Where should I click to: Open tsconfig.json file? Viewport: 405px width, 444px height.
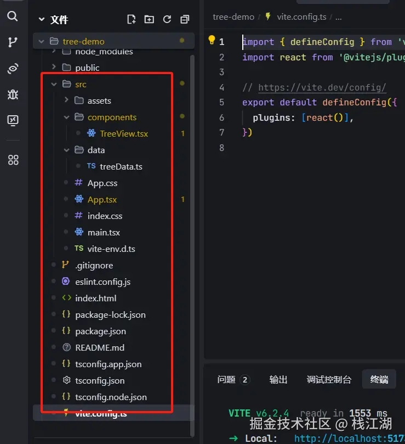[x=100, y=380]
